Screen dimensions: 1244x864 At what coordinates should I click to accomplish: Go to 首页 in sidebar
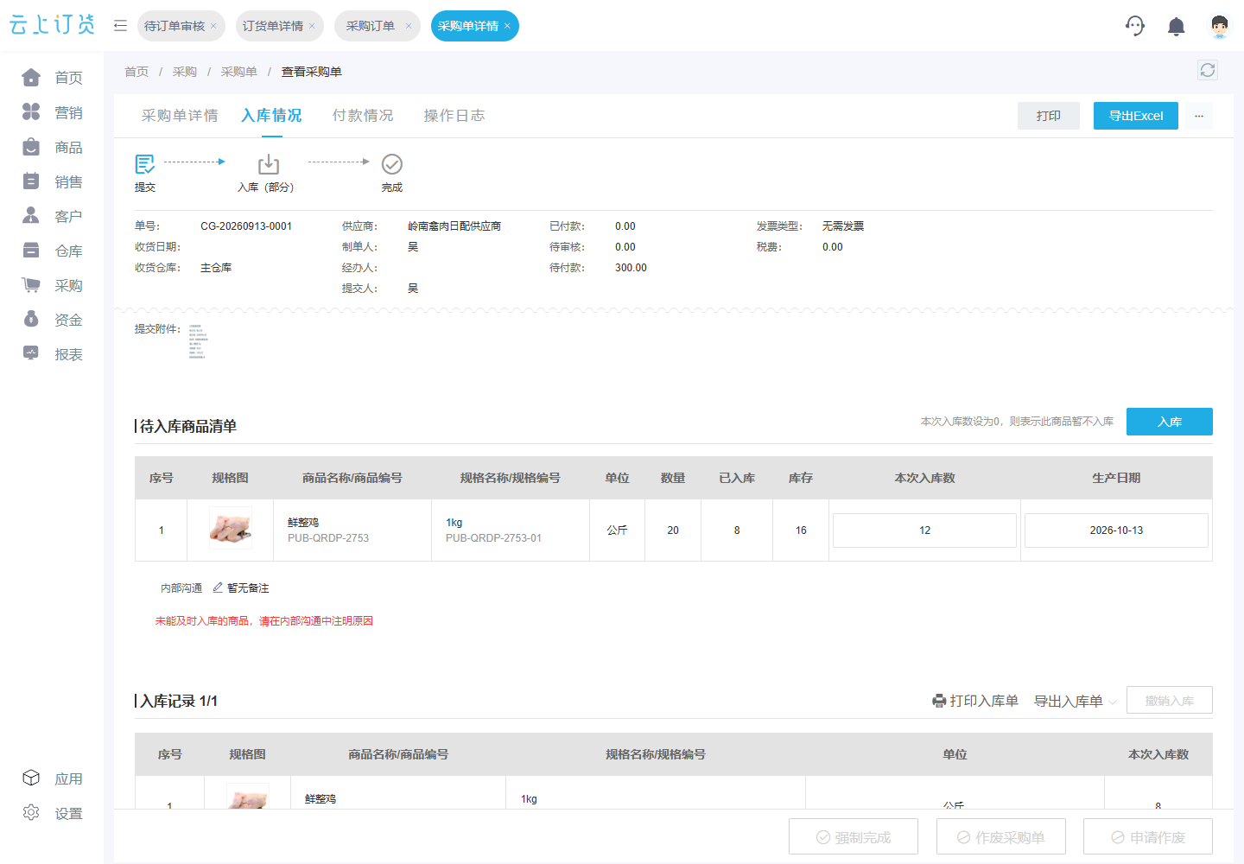tap(52, 78)
